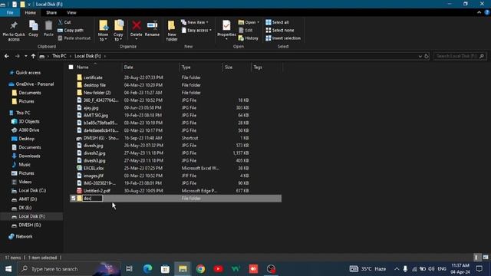Screen dimensions: 491x276
Task: Open Task View on taskbar
Action: click(x=129, y=269)
